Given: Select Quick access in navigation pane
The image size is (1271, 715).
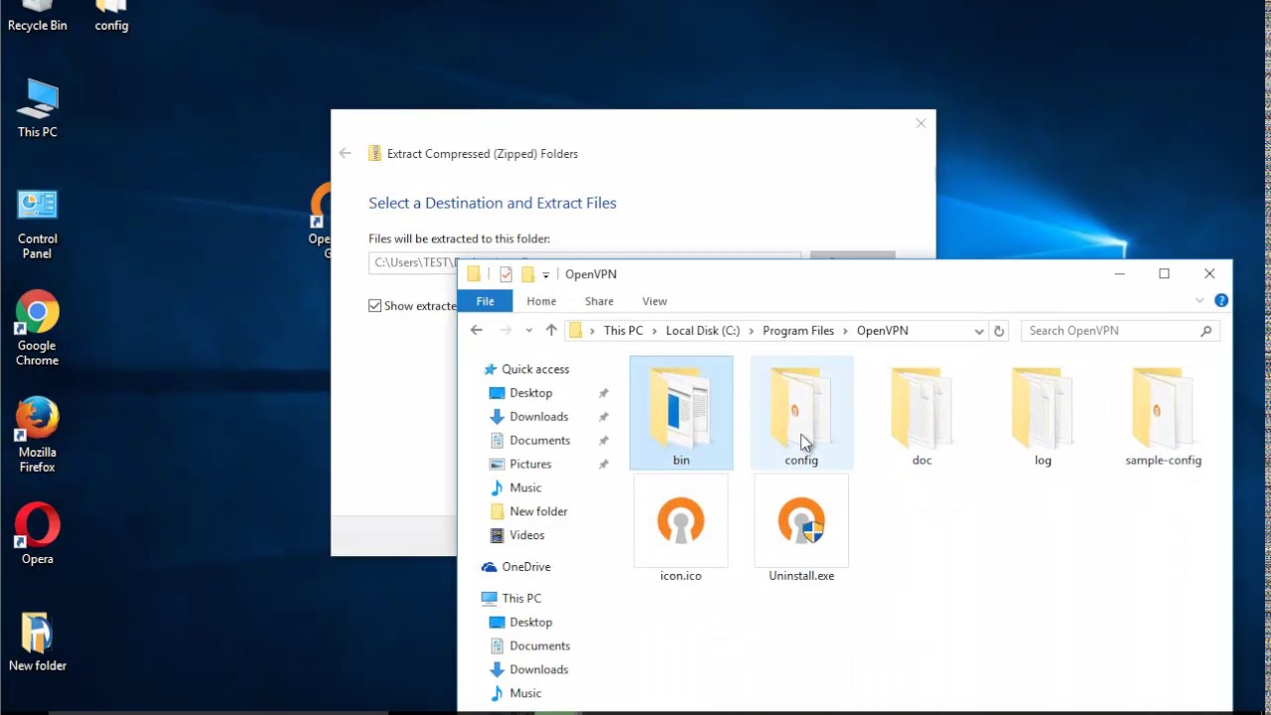Looking at the screenshot, I should 535,369.
